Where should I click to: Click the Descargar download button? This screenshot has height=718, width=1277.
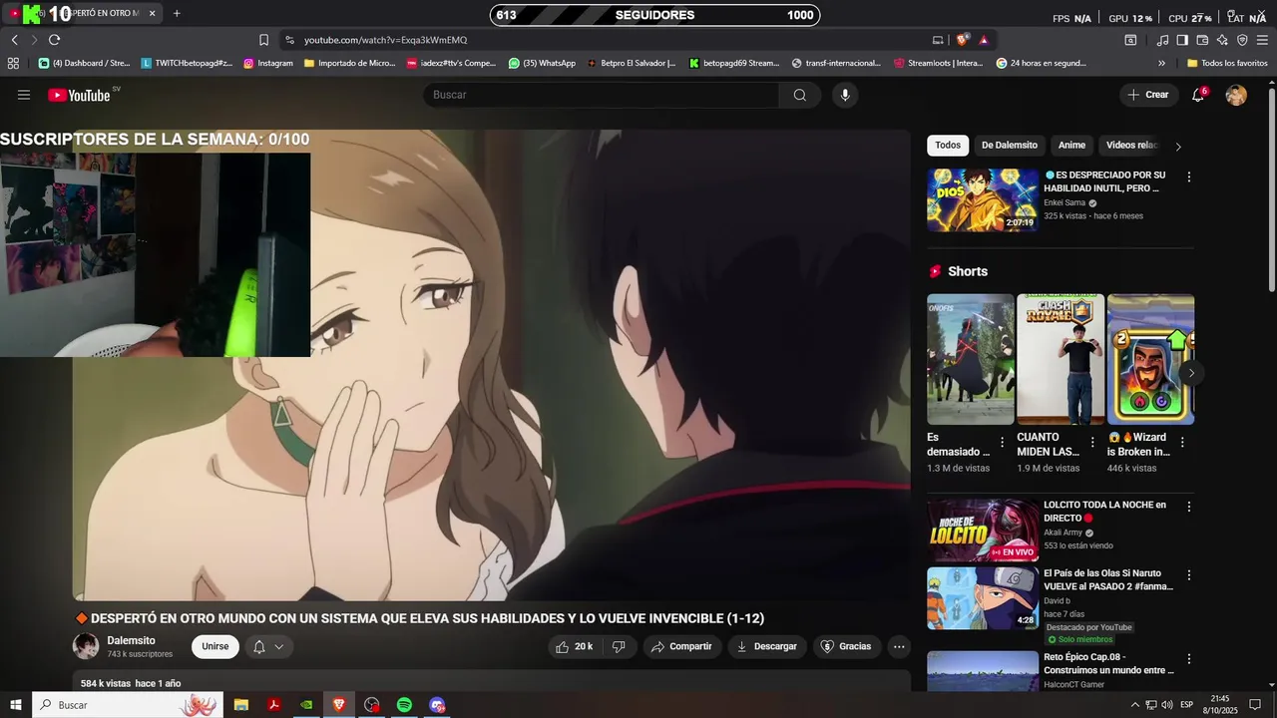(x=766, y=647)
